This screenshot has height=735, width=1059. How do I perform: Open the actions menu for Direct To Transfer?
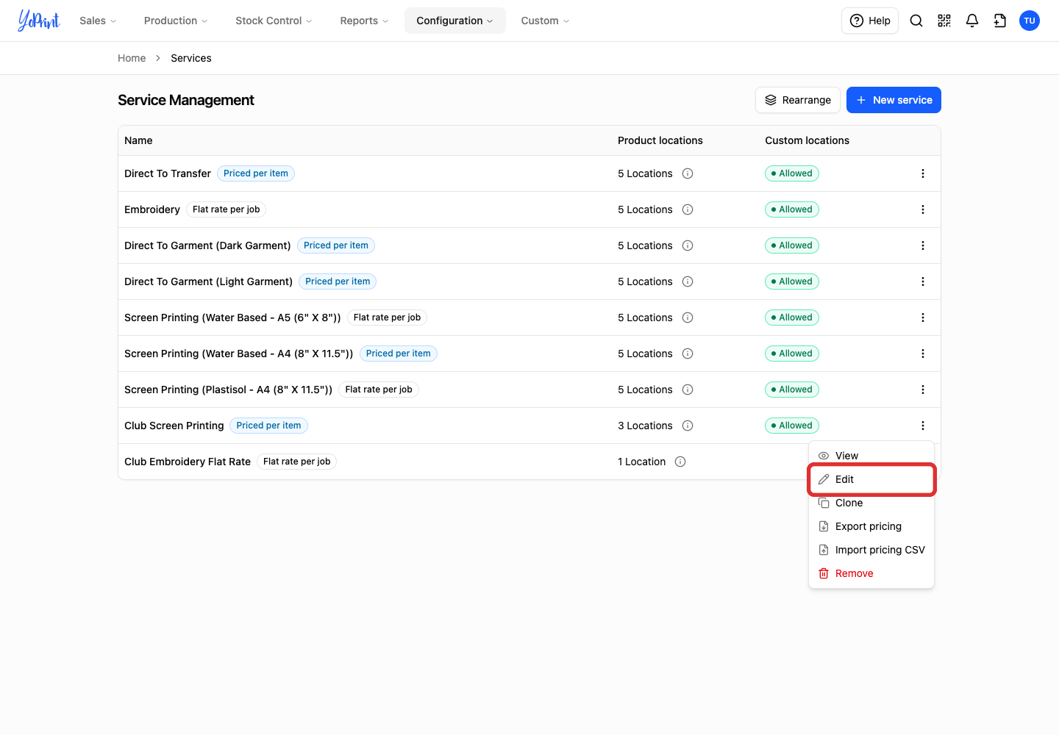[923, 173]
